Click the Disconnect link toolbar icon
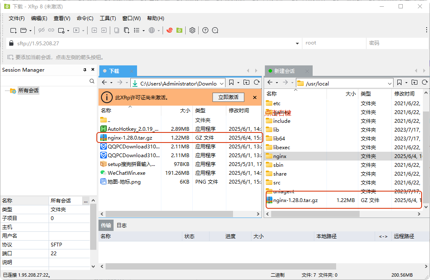The image size is (430, 280). coord(41,30)
